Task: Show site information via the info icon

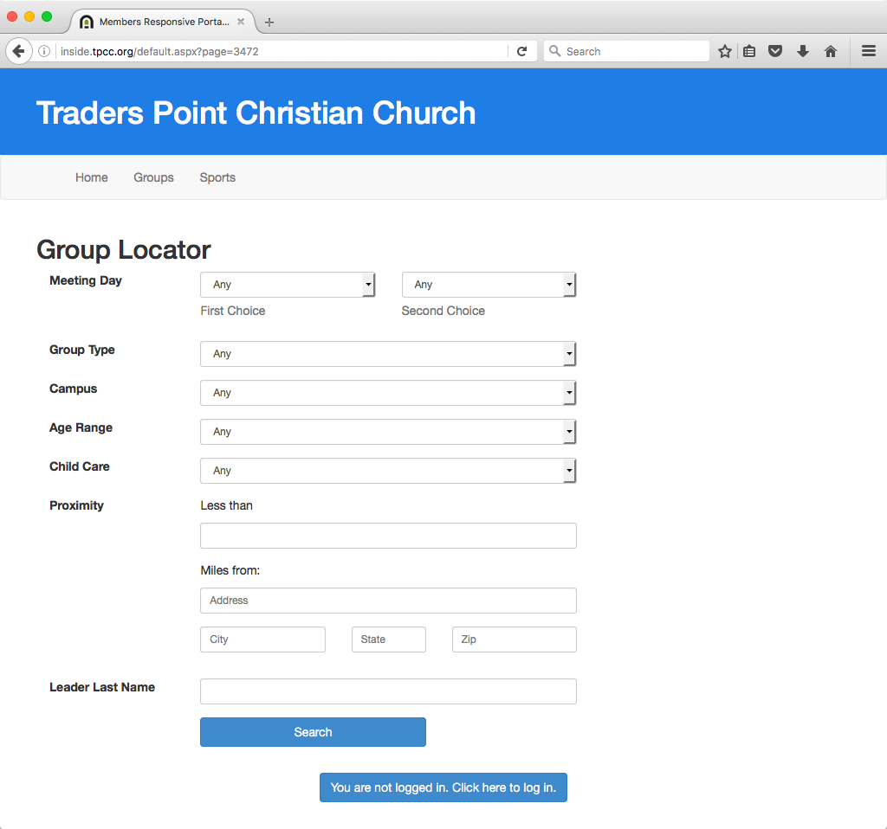Action: pyautogui.click(x=43, y=51)
